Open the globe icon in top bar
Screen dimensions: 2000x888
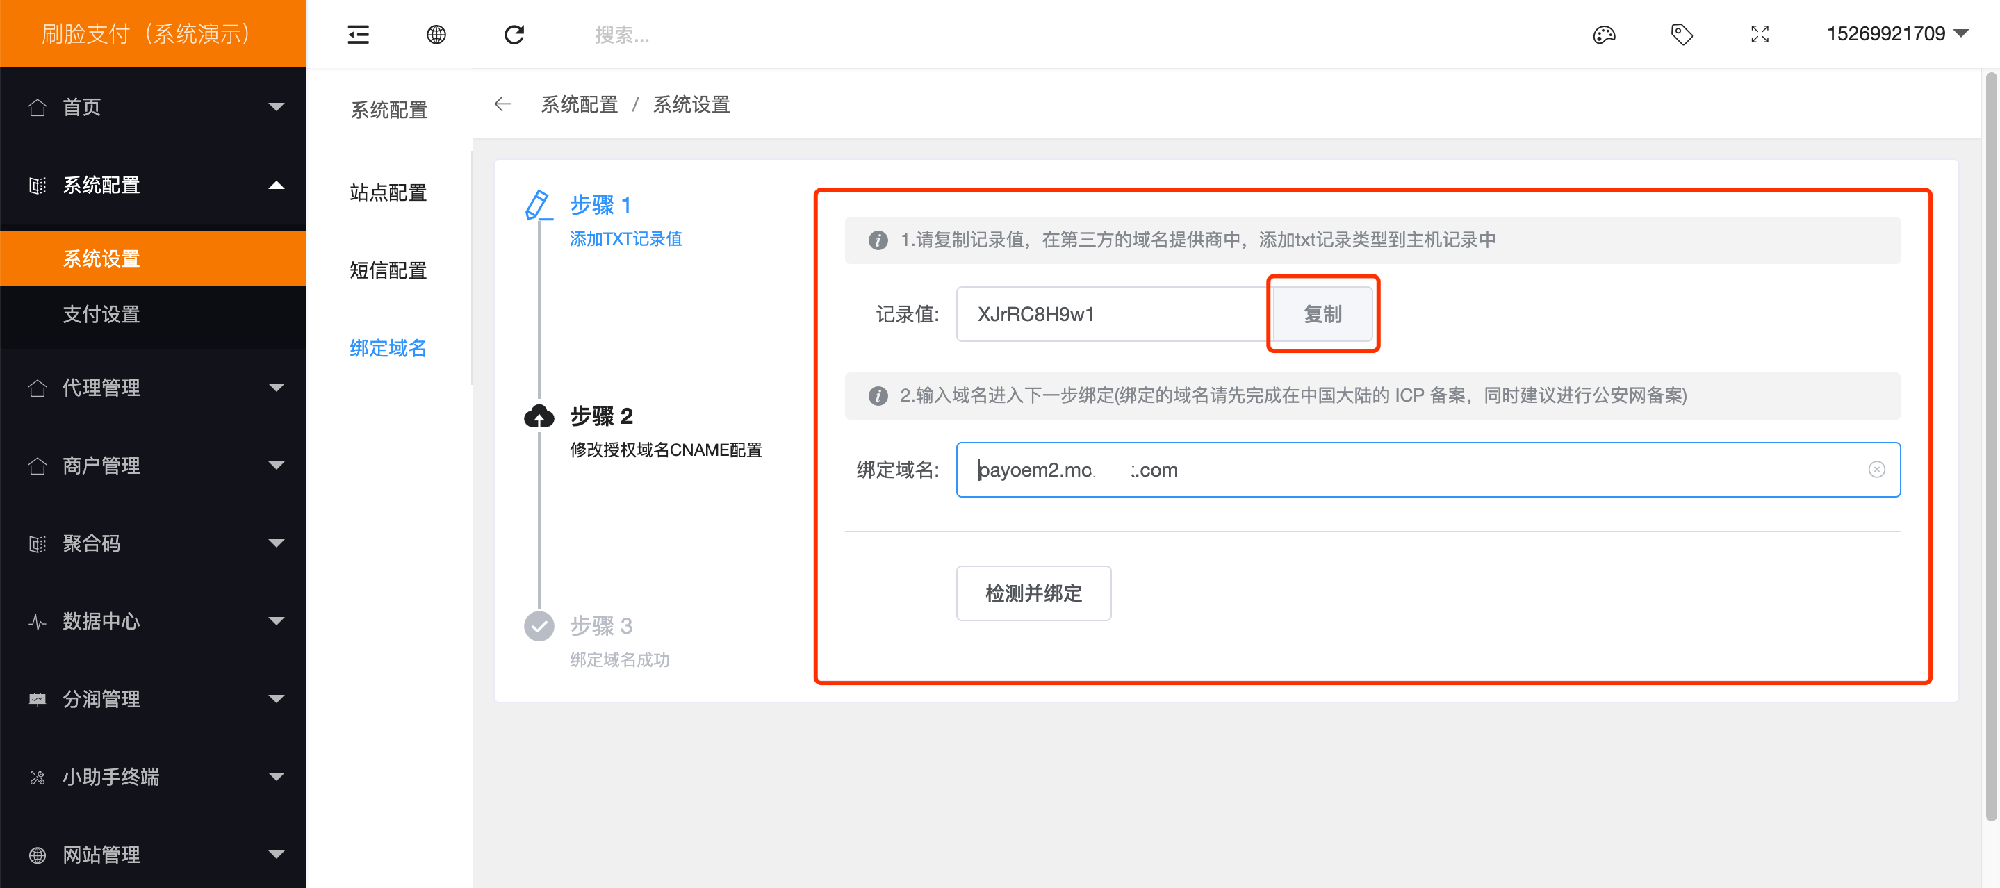tap(436, 34)
